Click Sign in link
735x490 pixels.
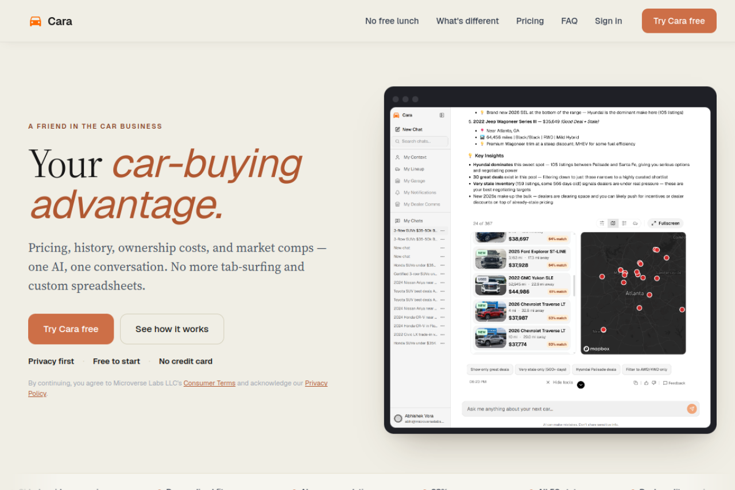(x=609, y=21)
